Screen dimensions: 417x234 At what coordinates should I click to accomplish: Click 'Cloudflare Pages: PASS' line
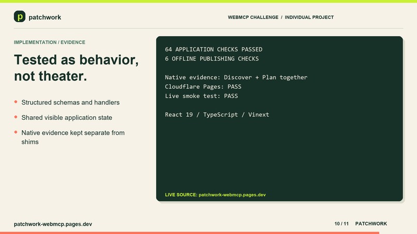(x=203, y=87)
